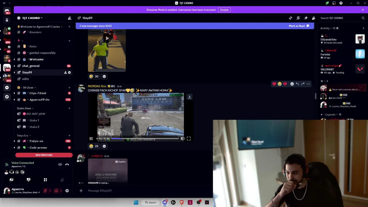Open the Clips-Tiktok channel

click(44, 93)
